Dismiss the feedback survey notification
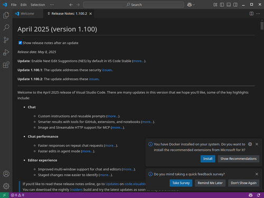 click(x=257, y=174)
